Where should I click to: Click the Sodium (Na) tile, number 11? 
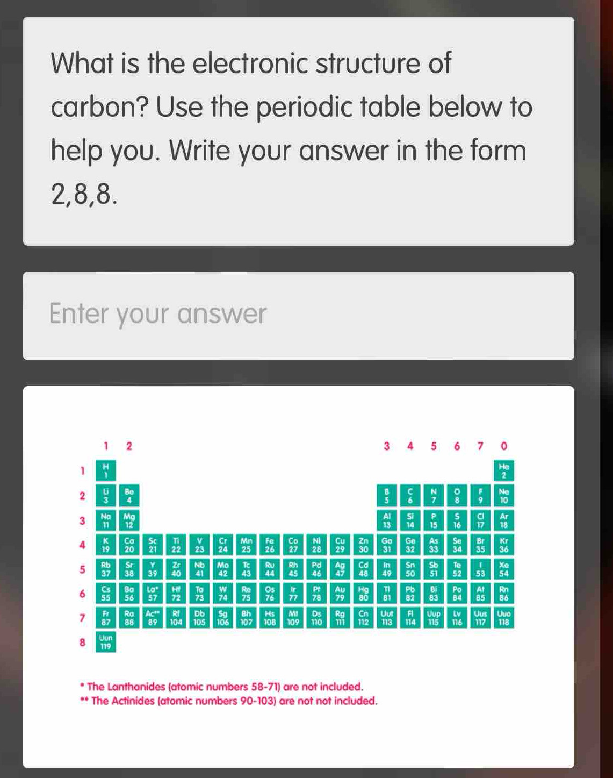click(106, 520)
